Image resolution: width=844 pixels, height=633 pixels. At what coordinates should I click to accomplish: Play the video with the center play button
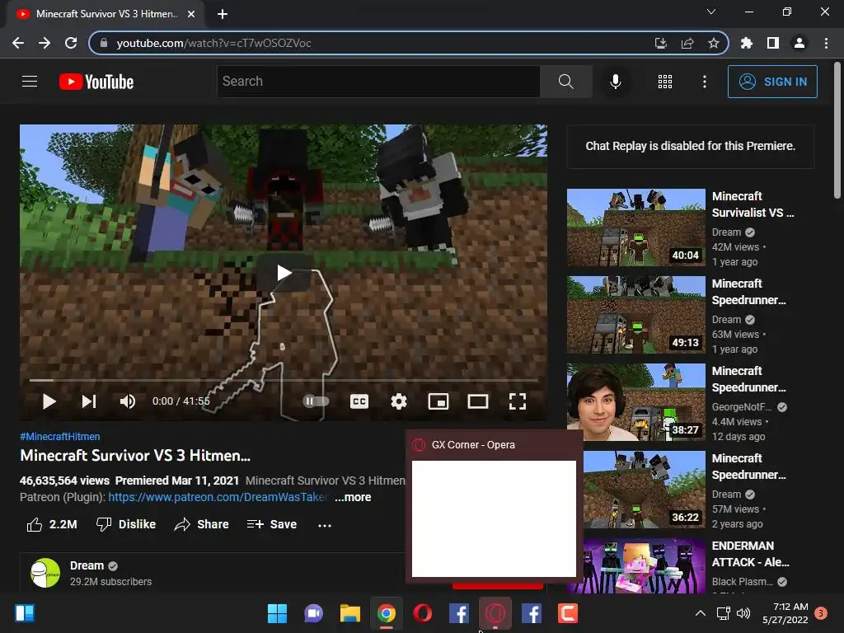pos(284,273)
